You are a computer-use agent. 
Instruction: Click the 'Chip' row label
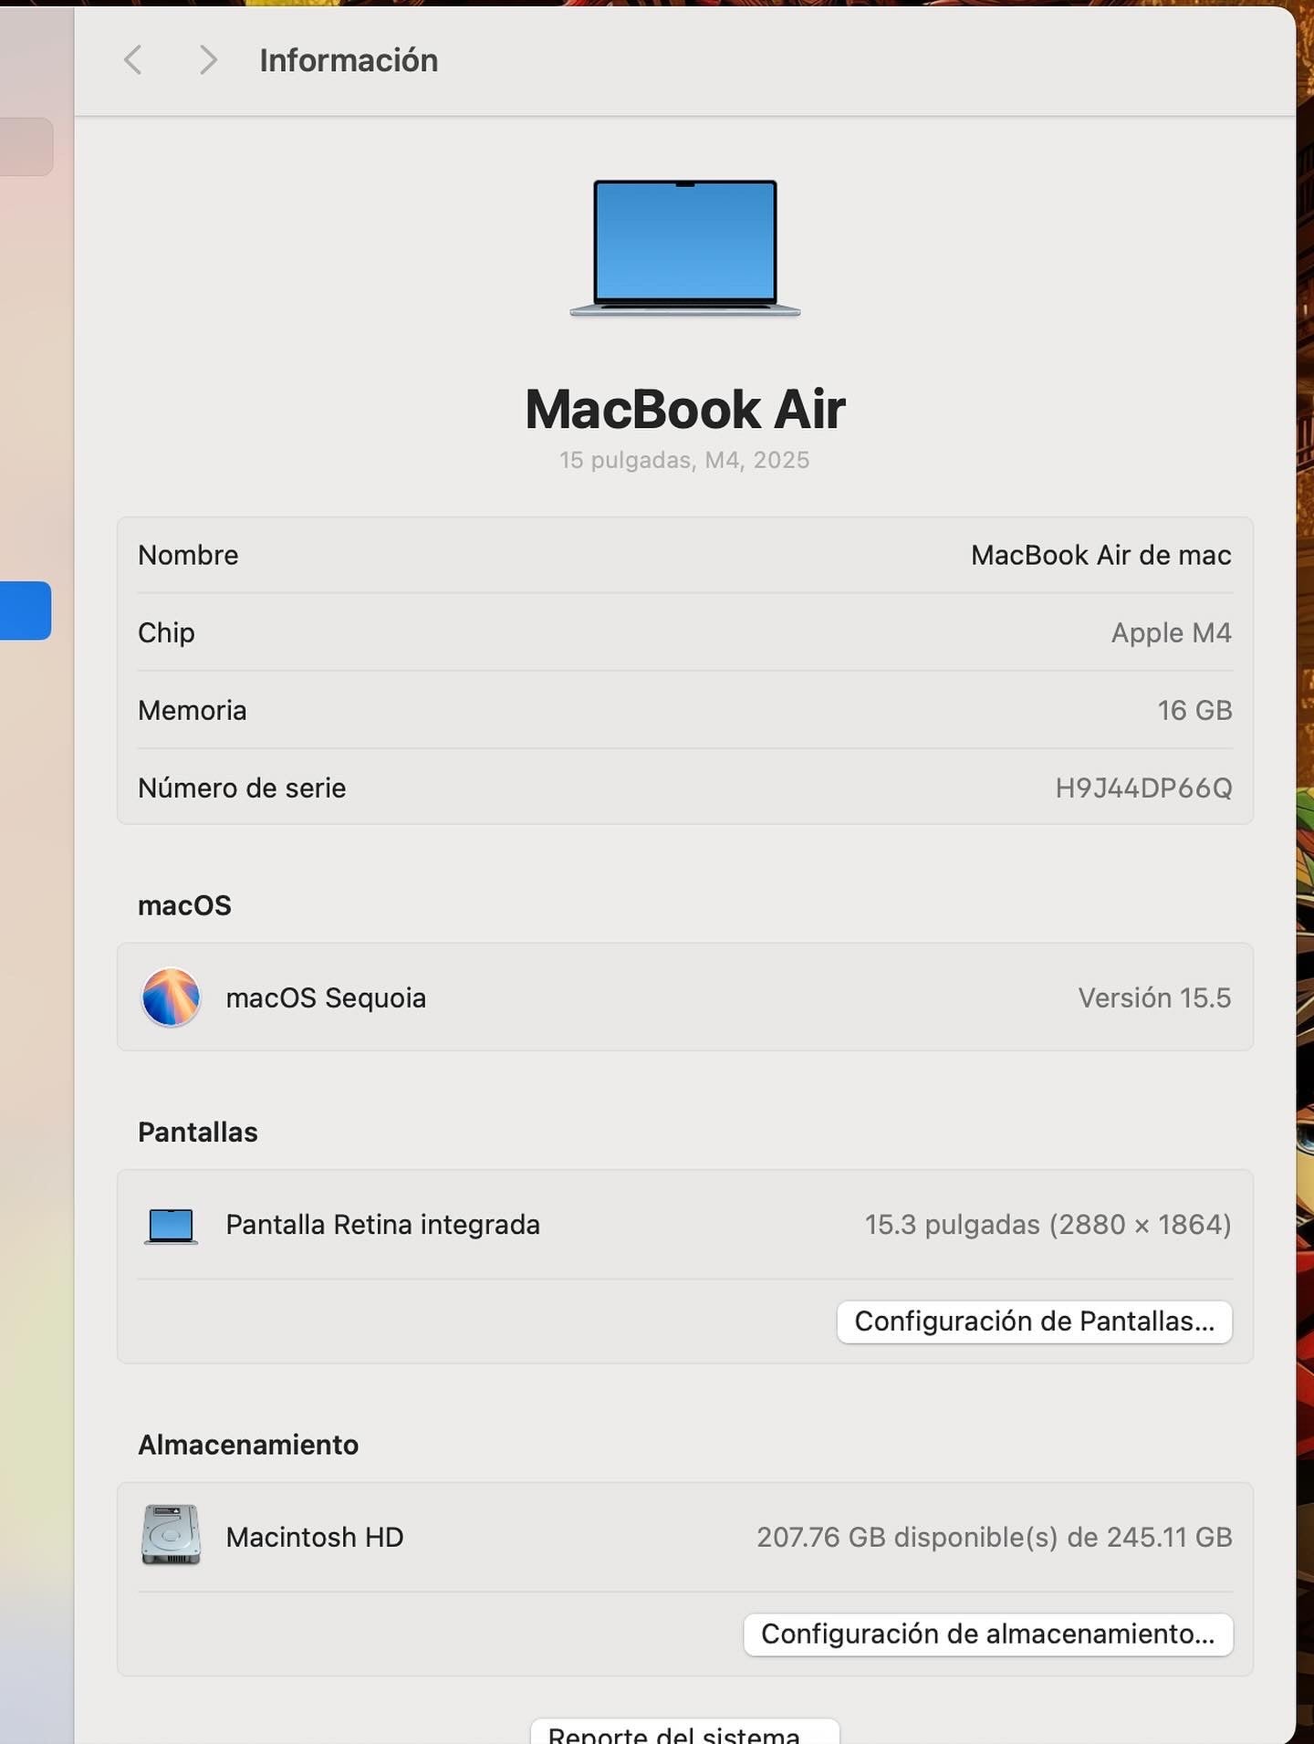(166, 633)
